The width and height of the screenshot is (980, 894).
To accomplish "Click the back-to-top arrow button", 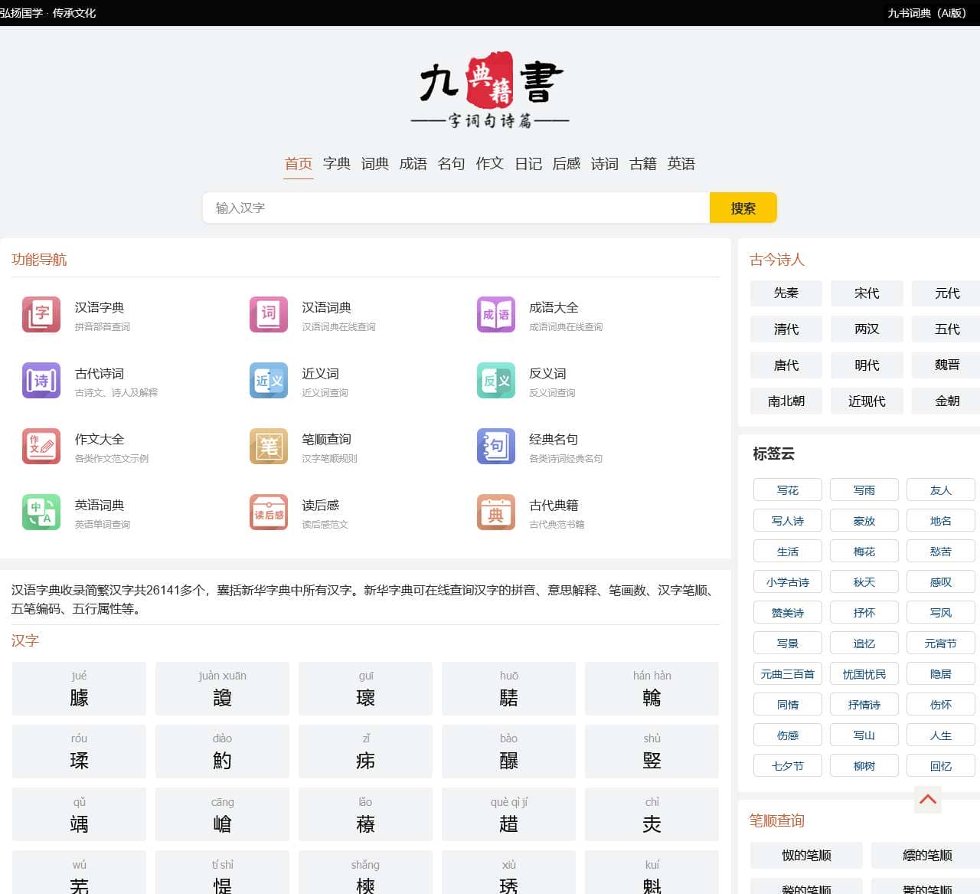I will pos(927,800).
